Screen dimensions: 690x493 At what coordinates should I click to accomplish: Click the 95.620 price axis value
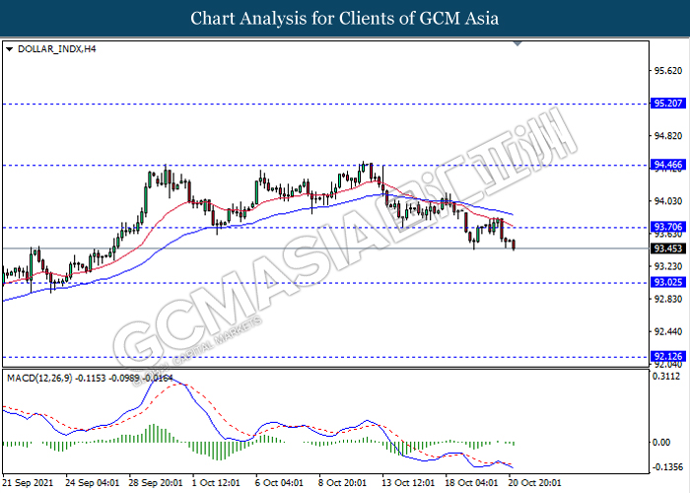pyautogui.click(x=667, y=71)
